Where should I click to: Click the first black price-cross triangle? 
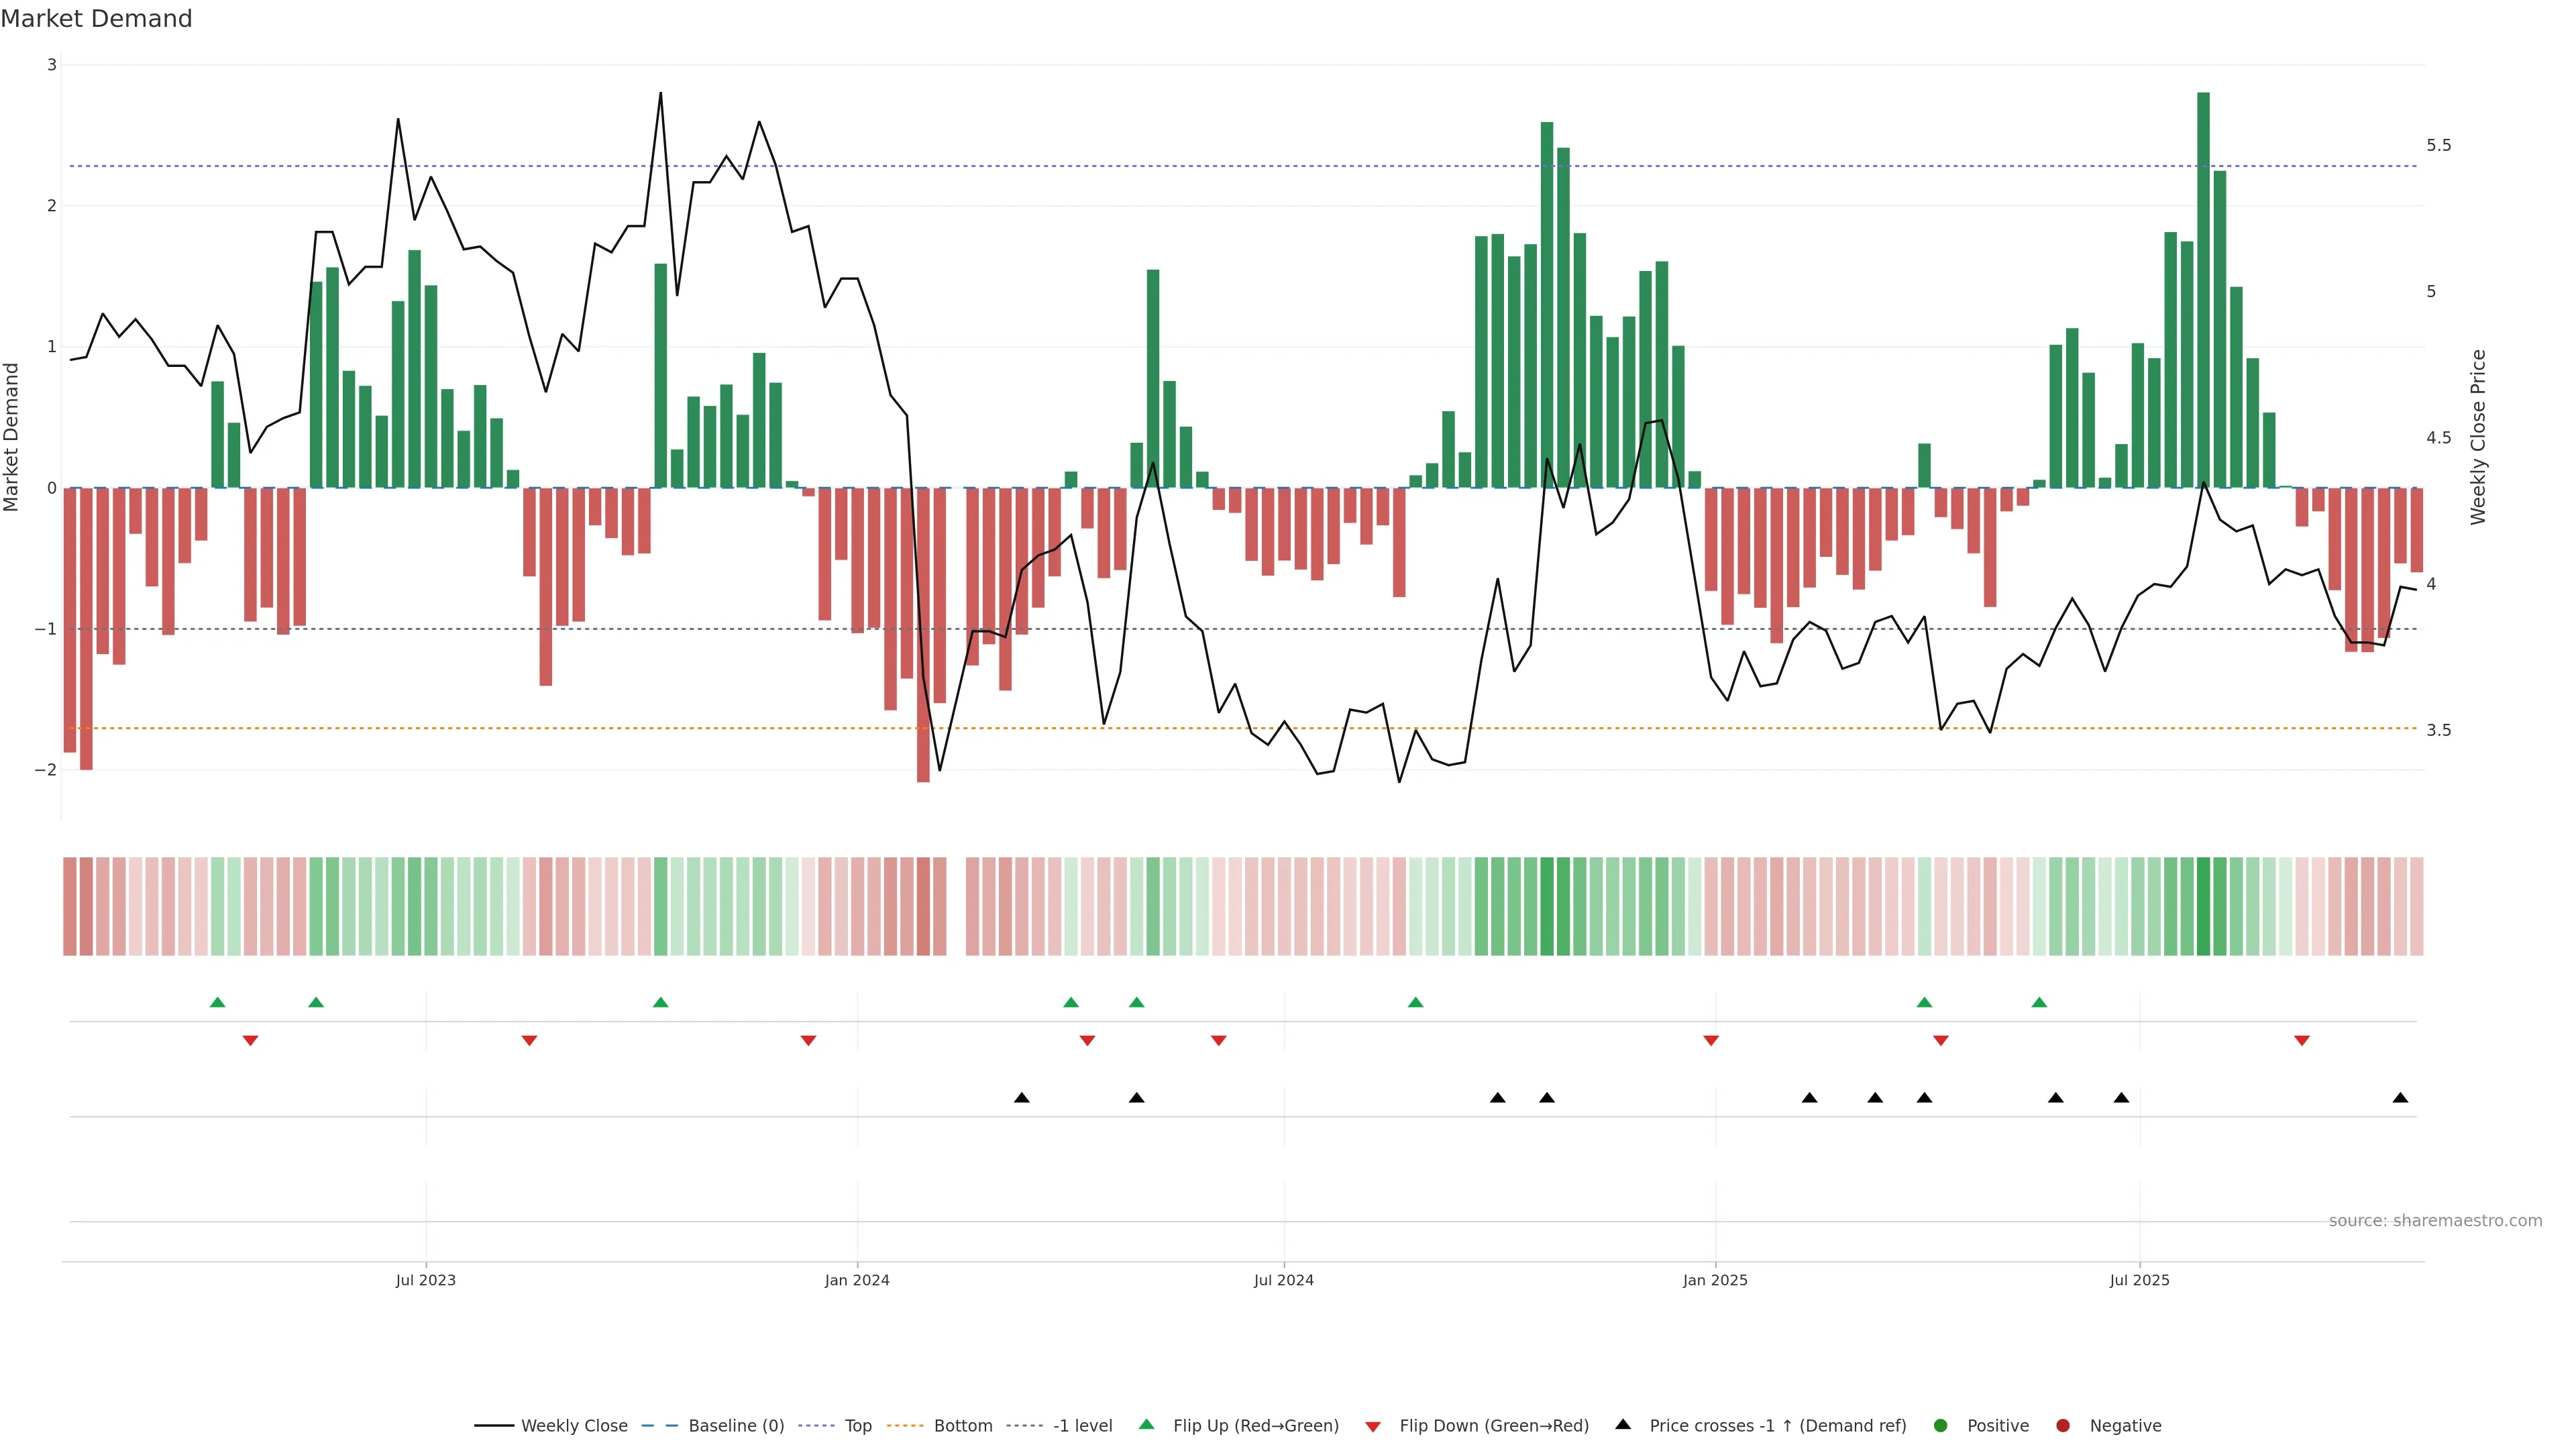1021,1098
